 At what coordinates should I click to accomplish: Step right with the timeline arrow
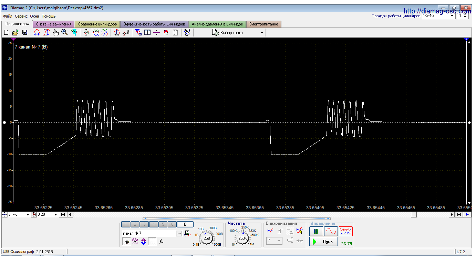[x=452, y=214]
